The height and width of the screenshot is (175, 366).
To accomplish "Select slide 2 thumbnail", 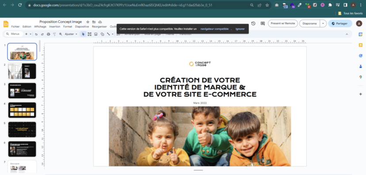I will [x=22, y=71].
